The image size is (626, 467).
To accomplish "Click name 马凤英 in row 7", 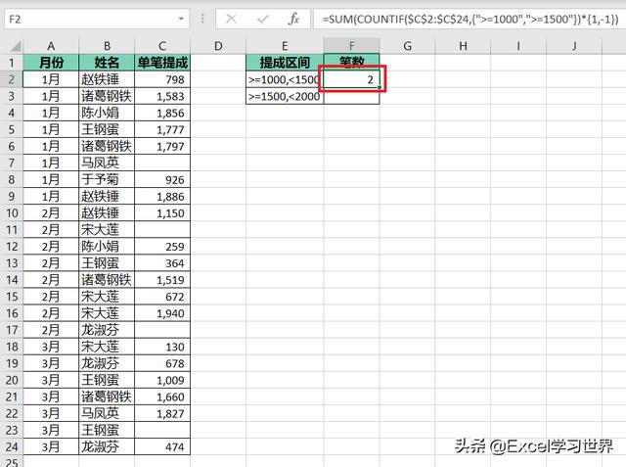I will (107, 163).
